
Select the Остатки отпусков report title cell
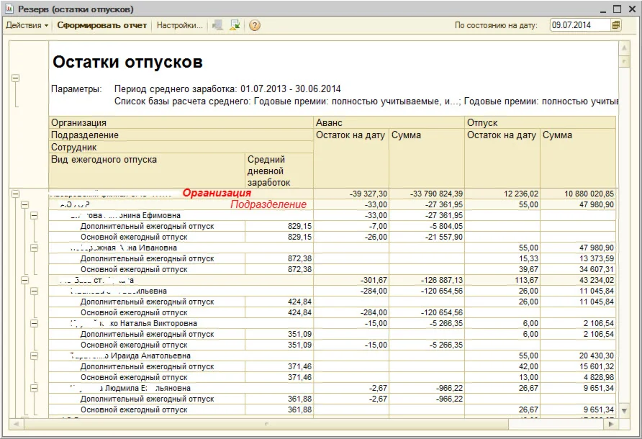pyautogui.click(x=127, y=63)
